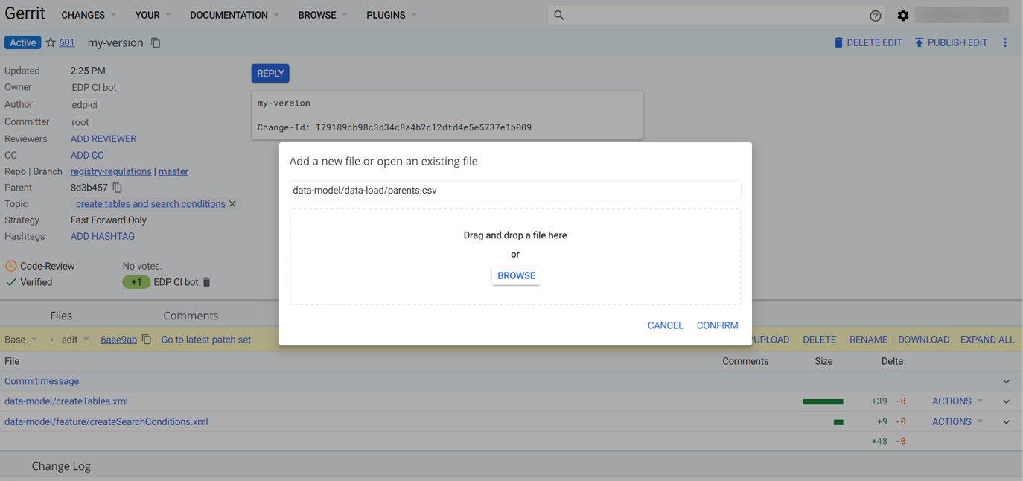Screen dimensions: 1023x481
Task: Open the search help question icon
Action: click(876, 16)
